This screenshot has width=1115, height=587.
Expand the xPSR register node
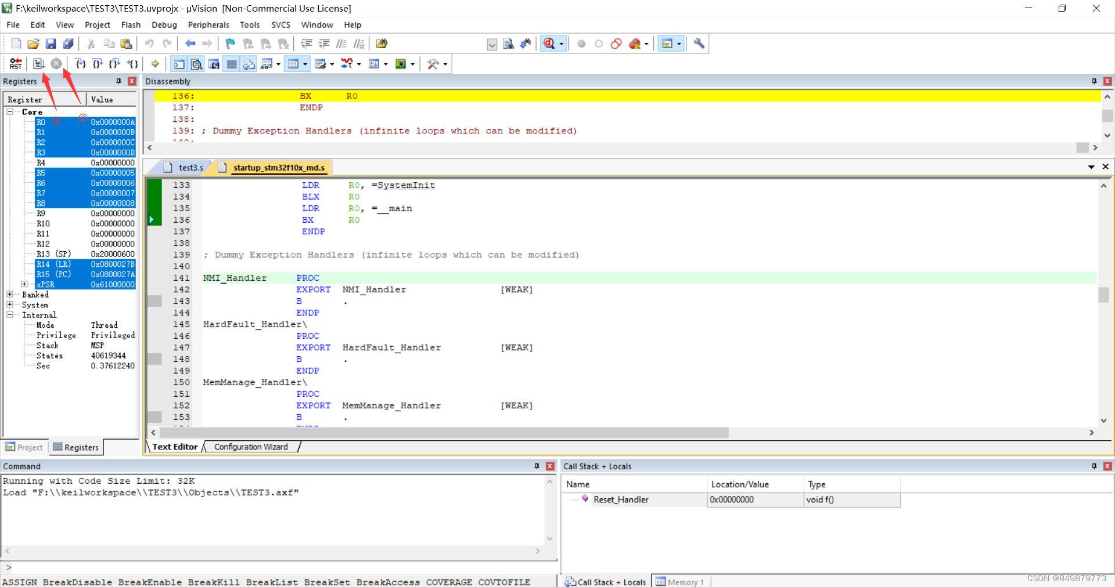click(x=24, y=284)
